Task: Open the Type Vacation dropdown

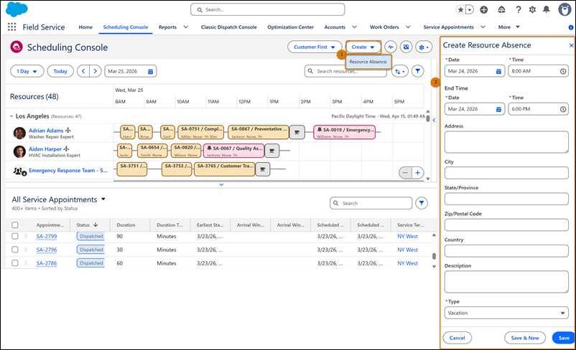Action: (506, 313)
